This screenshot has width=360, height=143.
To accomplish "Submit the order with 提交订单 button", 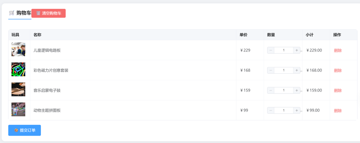I will [x=25, y=130].
